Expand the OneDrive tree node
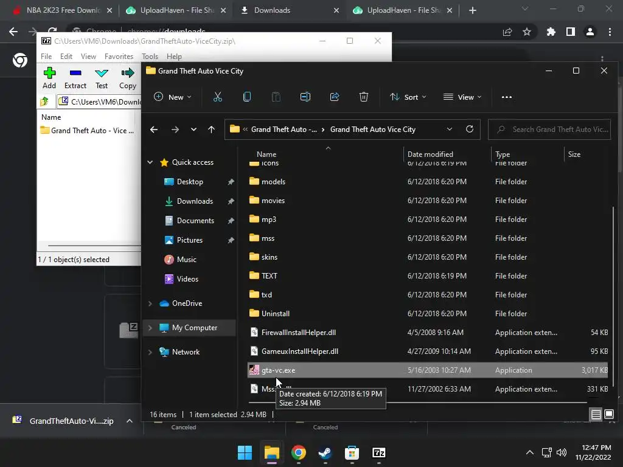This screenshot has height=467, width=623. click(150, 303)
